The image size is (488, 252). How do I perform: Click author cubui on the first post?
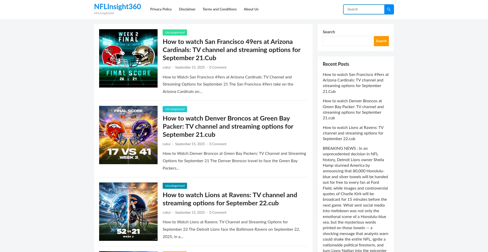(166, 68)
